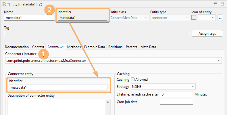Click the entity document icon in editor tab
This screenshot has height=115, width=227.
pyautogui.click(x=4, y=5)
